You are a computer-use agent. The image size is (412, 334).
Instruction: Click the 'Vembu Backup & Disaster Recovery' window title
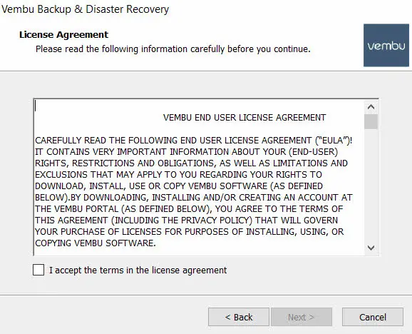[x=85, y=9]
